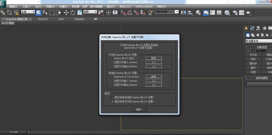Click the Select and Link chain icon
The height and width of the screenshot is (135, 272).
coord(3,12)
